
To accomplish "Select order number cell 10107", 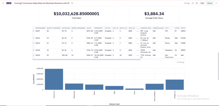I will coord(40,33).
